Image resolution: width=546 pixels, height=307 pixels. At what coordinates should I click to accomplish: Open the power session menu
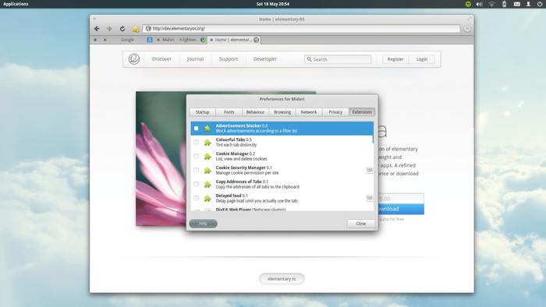click(x=540, y=4)
